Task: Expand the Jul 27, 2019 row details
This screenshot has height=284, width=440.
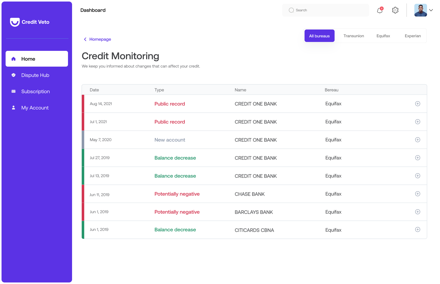Action: click(x=418, y=158)
